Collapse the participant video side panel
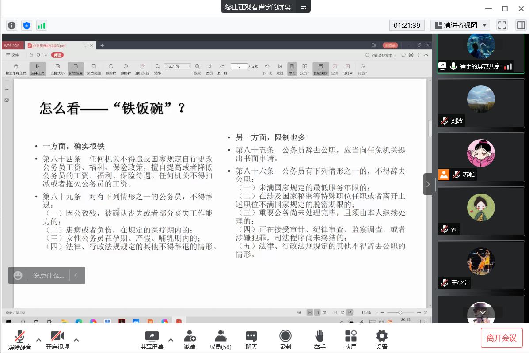Image resolution: width=529 pixels, height=353 pixels. (x=428, y=184)
